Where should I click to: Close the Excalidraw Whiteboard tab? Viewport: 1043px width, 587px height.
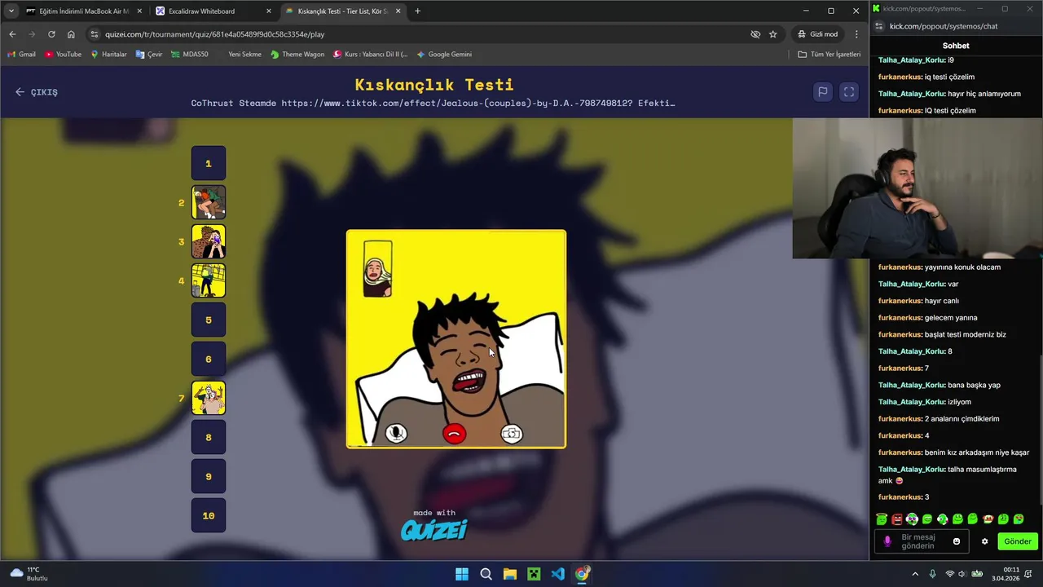click(x=269, y=11)
